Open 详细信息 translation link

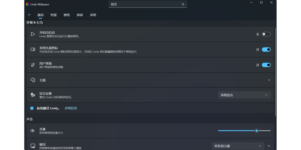[71, 108]
